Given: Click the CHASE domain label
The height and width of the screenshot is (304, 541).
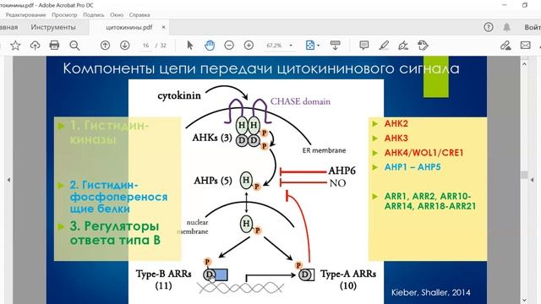Looking at the screenshot, I should tap(300, 101).
